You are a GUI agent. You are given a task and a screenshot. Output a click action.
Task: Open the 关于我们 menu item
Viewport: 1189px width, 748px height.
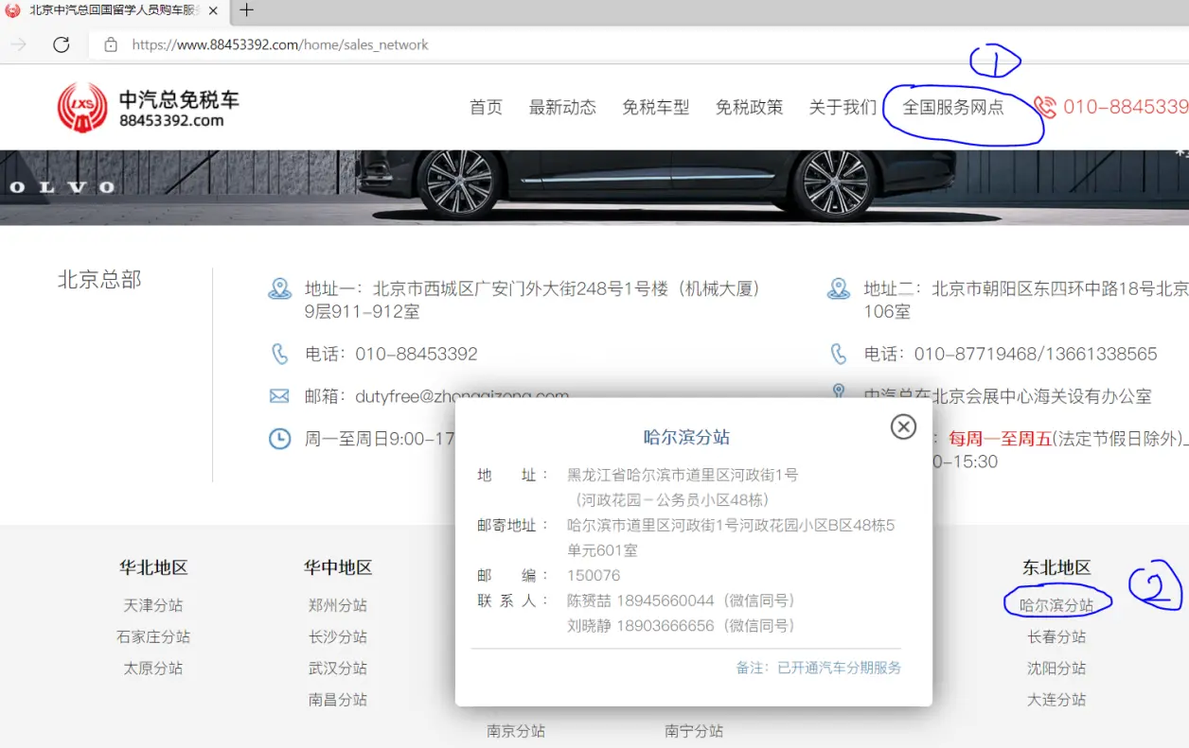pyautogui.click(x=843, y=108)
